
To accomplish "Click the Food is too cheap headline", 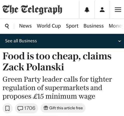I will coord(57,61).
